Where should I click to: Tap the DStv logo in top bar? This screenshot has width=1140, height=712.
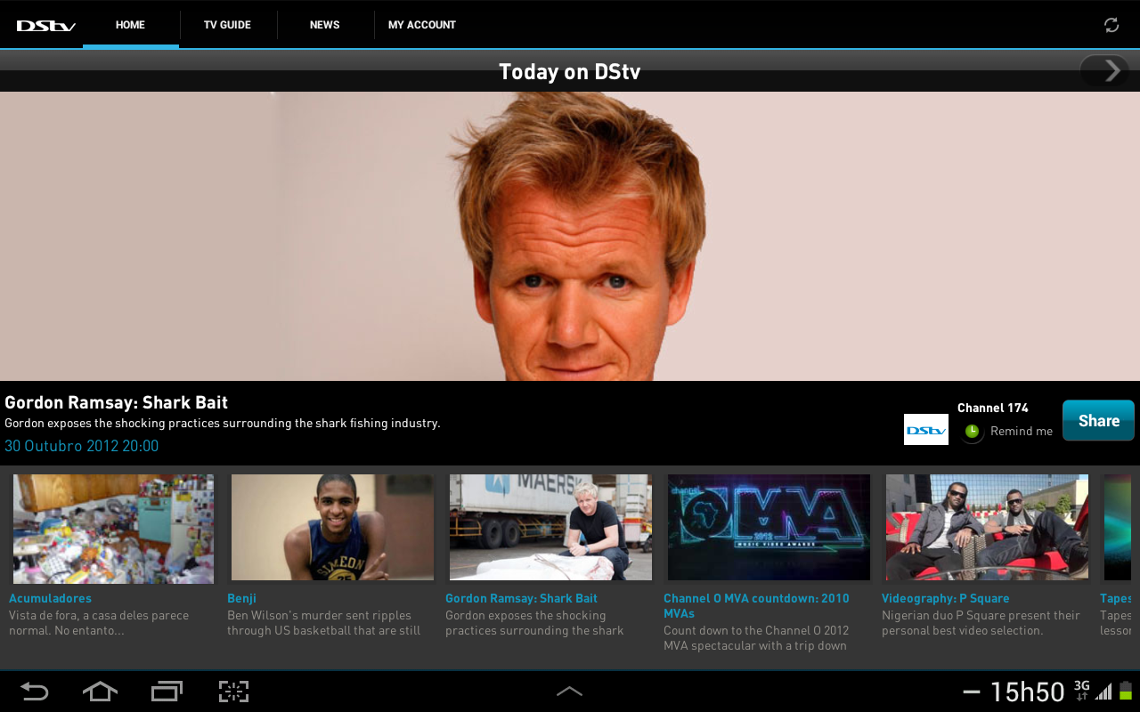coord(45,26)
